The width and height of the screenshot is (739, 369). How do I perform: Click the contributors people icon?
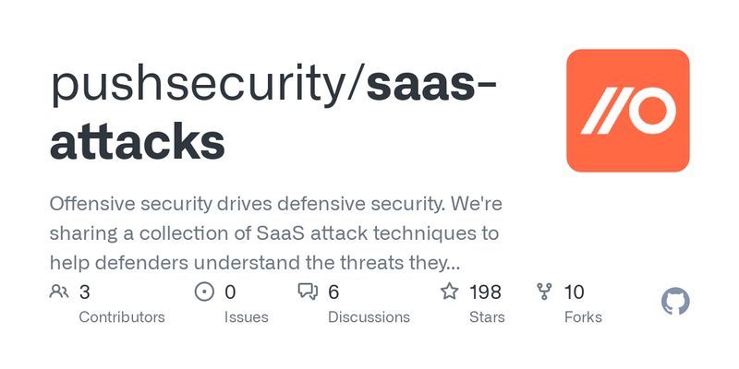coord(59,292)
